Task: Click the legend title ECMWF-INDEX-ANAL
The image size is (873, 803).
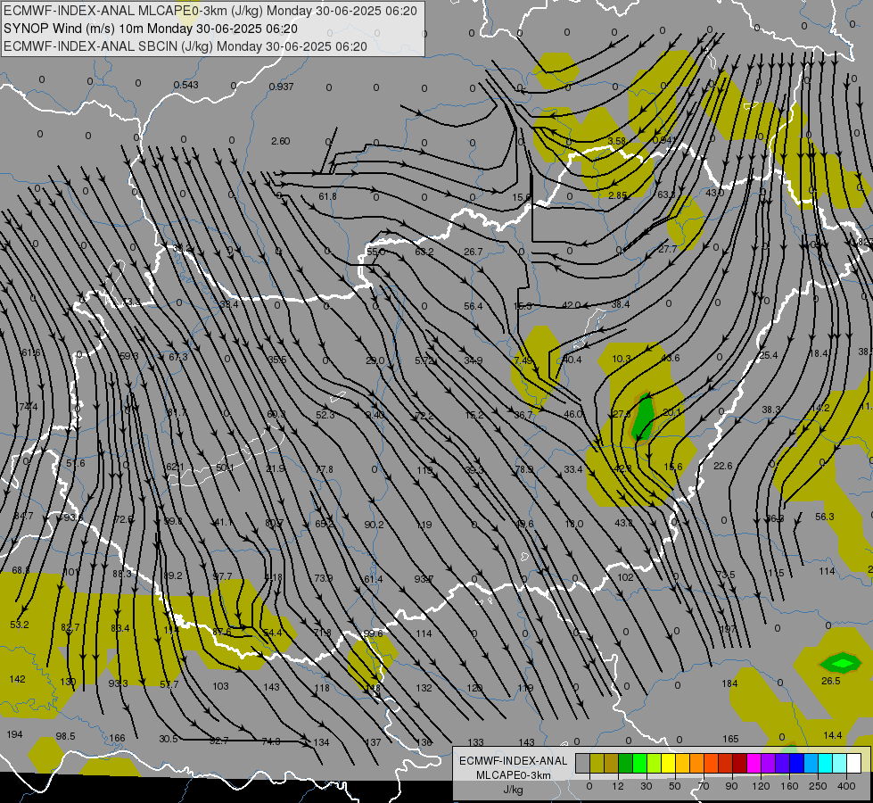Action: click(x=514, y=761)
